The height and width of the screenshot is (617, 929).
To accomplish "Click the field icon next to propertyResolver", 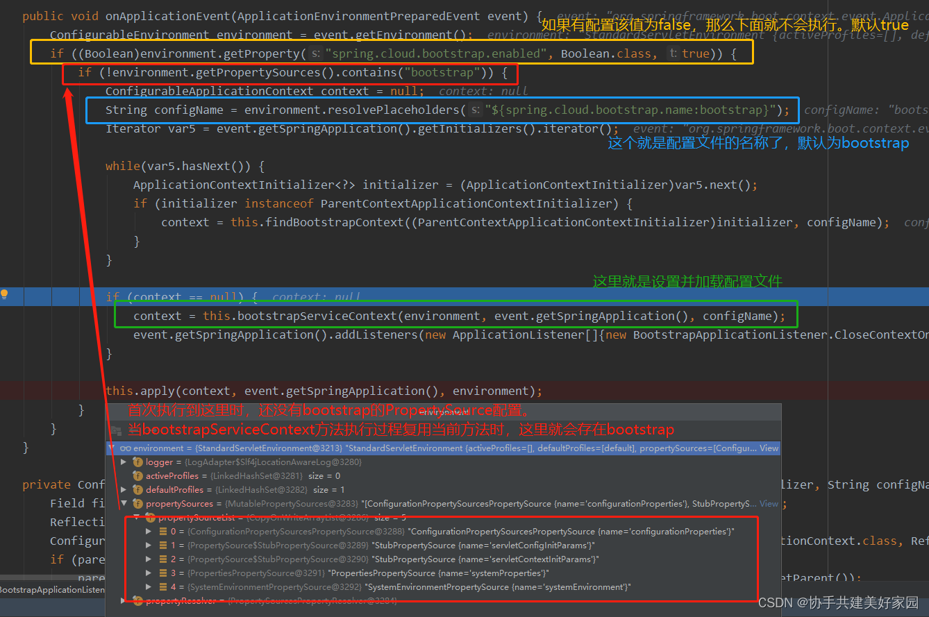I will [137, 601].
